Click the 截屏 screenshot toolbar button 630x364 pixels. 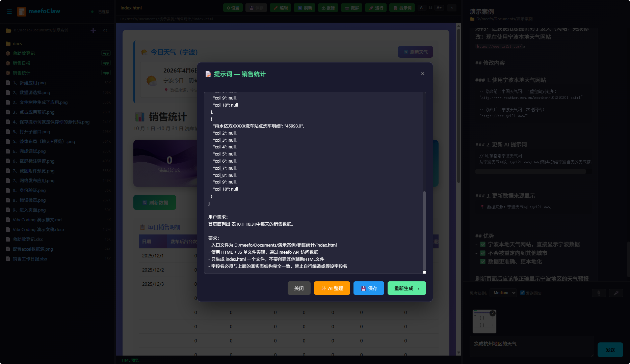click(x=351, y=8)
